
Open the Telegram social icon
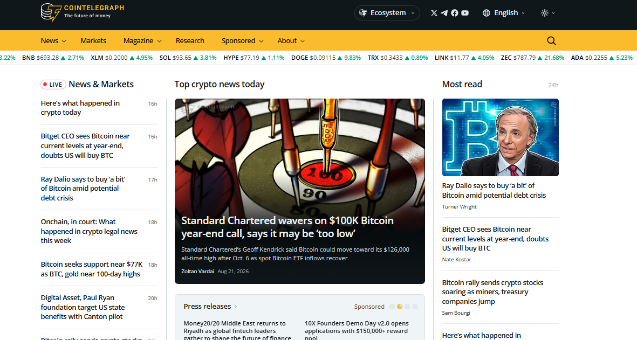[x=444, y=13]
